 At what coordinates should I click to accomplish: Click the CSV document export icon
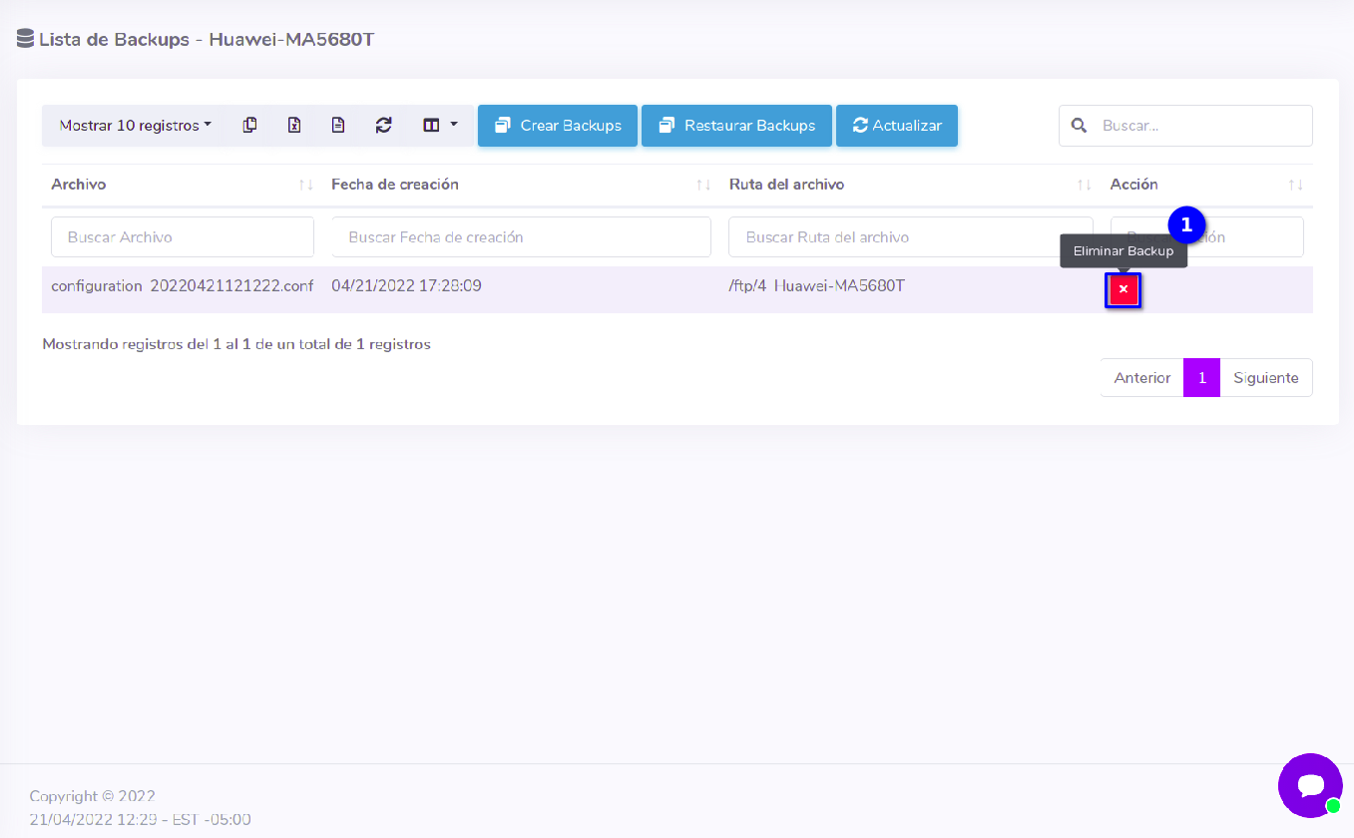(x=338, y=126)
